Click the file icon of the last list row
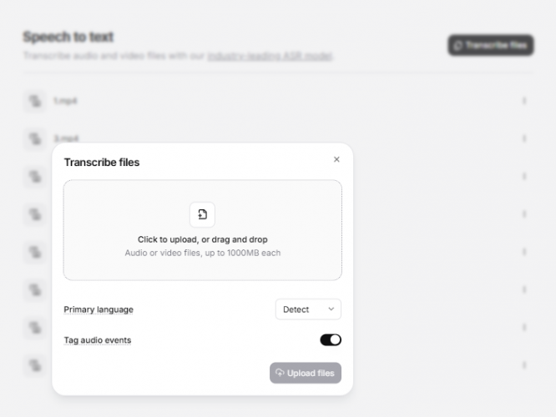 click(x=34, y=365)
